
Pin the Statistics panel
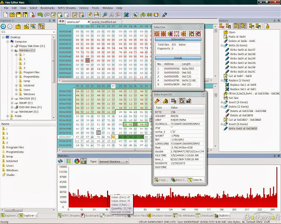[274, 156]
